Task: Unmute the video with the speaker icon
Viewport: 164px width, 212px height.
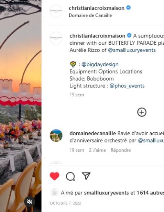Action: point(30,202)
